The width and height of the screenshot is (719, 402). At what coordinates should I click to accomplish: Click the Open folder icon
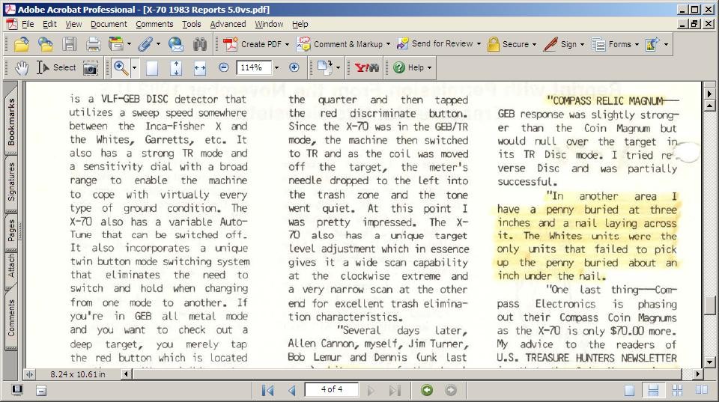[22, 44]
